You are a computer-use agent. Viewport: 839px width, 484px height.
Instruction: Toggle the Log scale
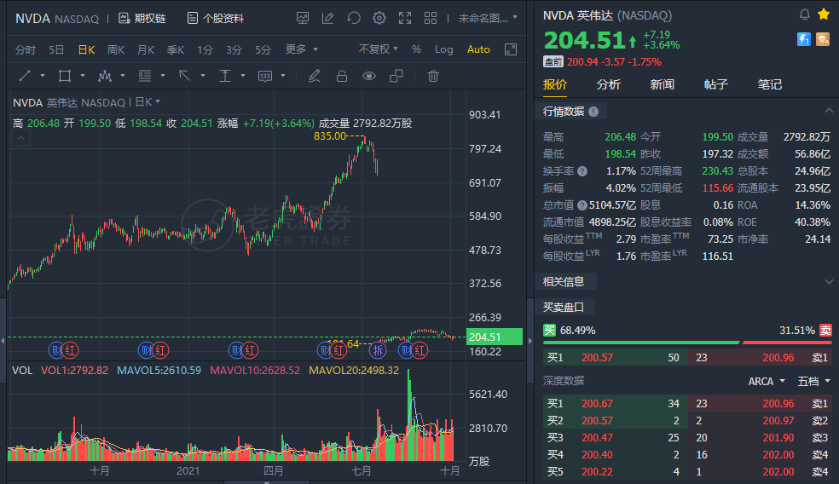[x=443, y=49]
